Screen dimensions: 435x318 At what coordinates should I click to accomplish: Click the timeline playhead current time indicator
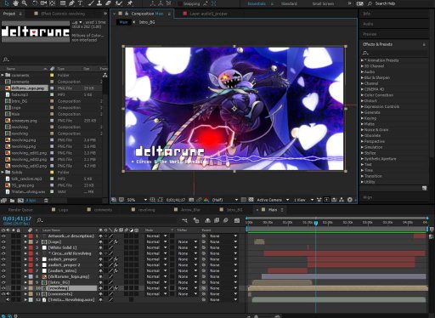coord(316,223)
